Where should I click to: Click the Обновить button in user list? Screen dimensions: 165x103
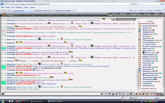[150, 21]
